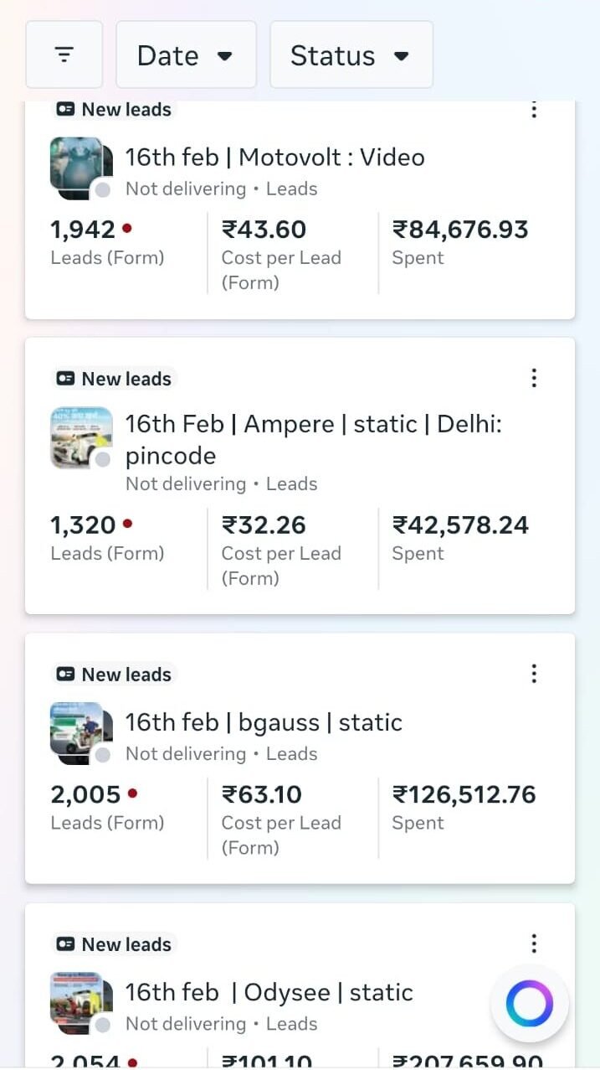Tap the Meta AI assistant circle icon

click(x=529, y=1003)
